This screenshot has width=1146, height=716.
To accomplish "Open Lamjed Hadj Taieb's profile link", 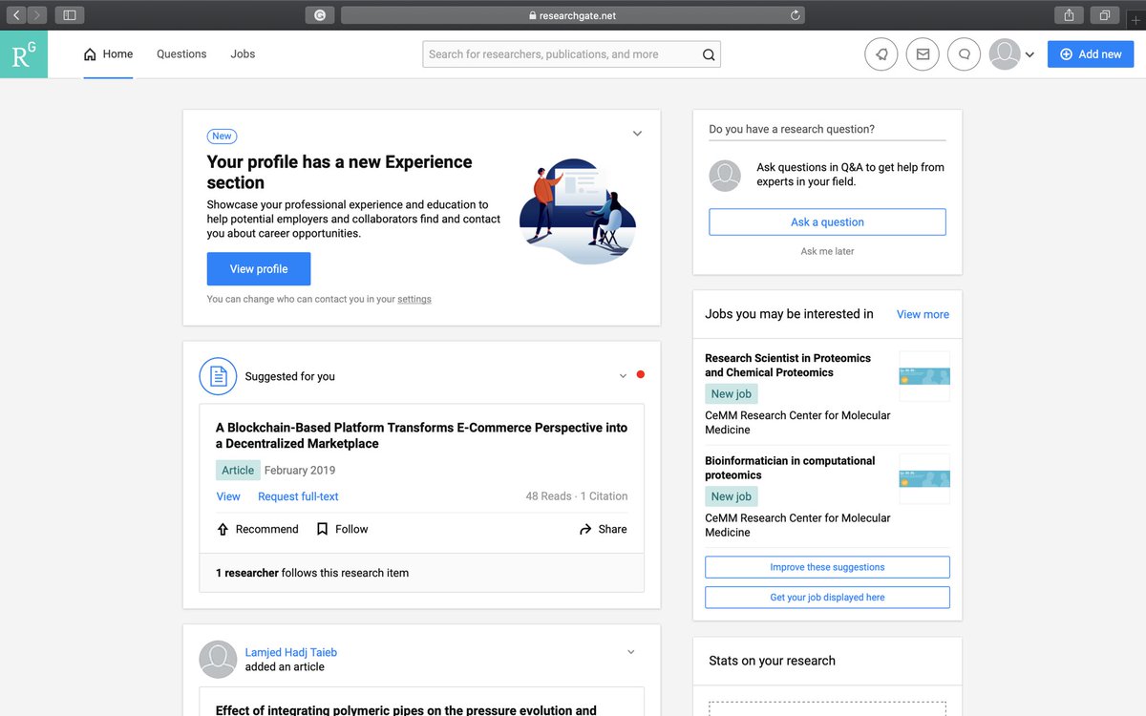I will (290, 652).
